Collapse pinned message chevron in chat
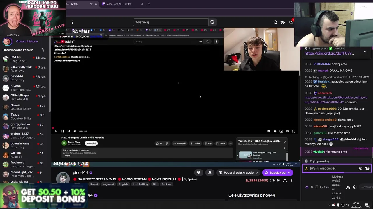Screen dimensions: 373x209 365,52
